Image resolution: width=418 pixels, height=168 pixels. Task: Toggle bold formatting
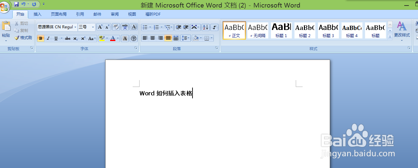point(41,38)
